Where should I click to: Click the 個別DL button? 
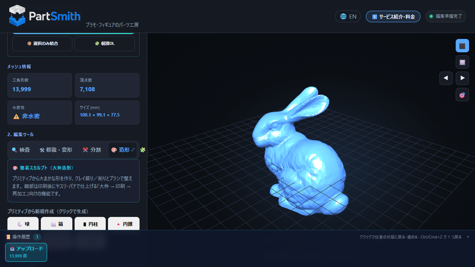tap(105, 43)
